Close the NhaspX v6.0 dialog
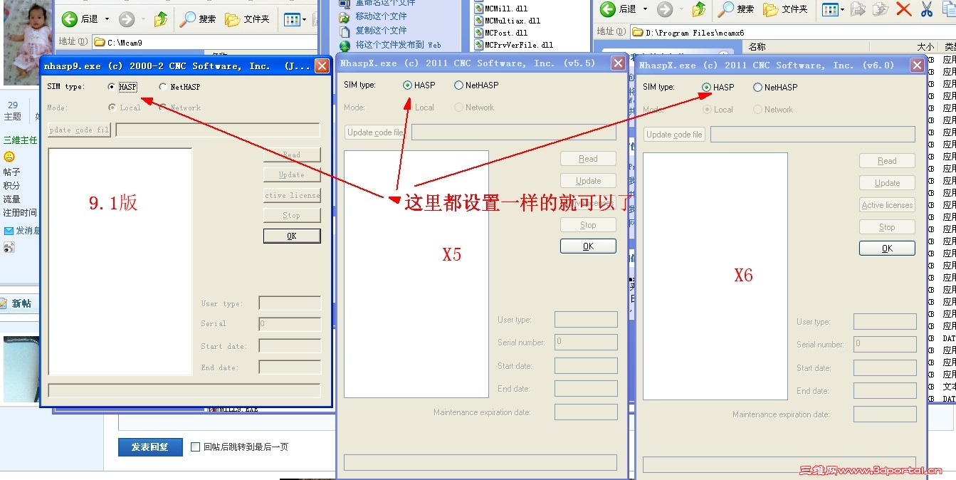This screenshot has height=480, width=956. [917, 65]
